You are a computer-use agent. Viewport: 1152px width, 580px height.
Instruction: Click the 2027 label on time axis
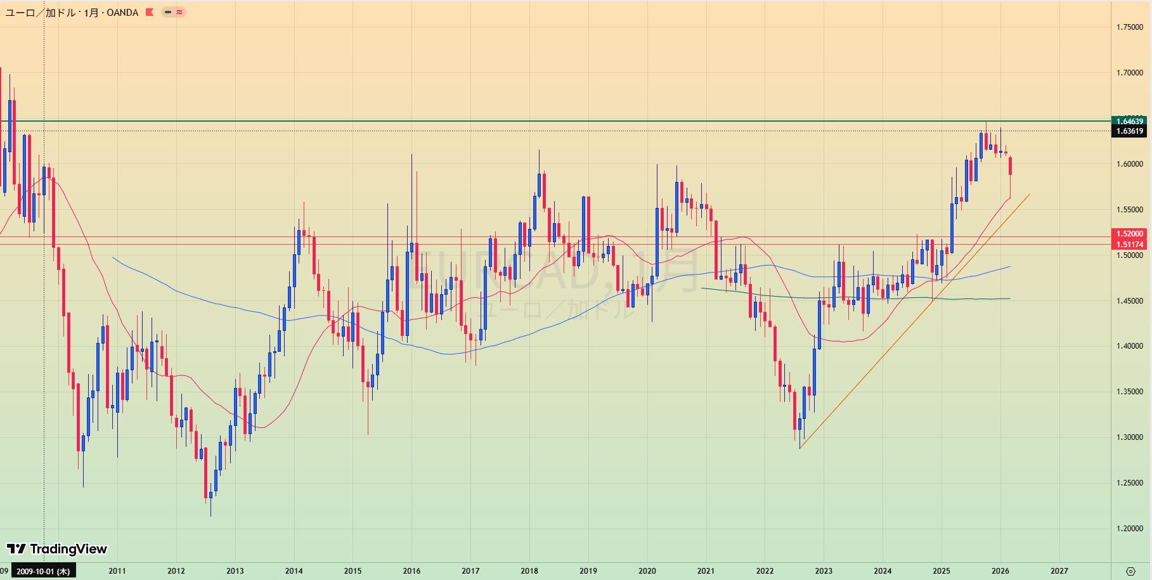coord(1059,571)
